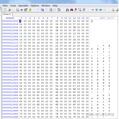Click the Open folder arrow icon

click(x=30, y=10)
